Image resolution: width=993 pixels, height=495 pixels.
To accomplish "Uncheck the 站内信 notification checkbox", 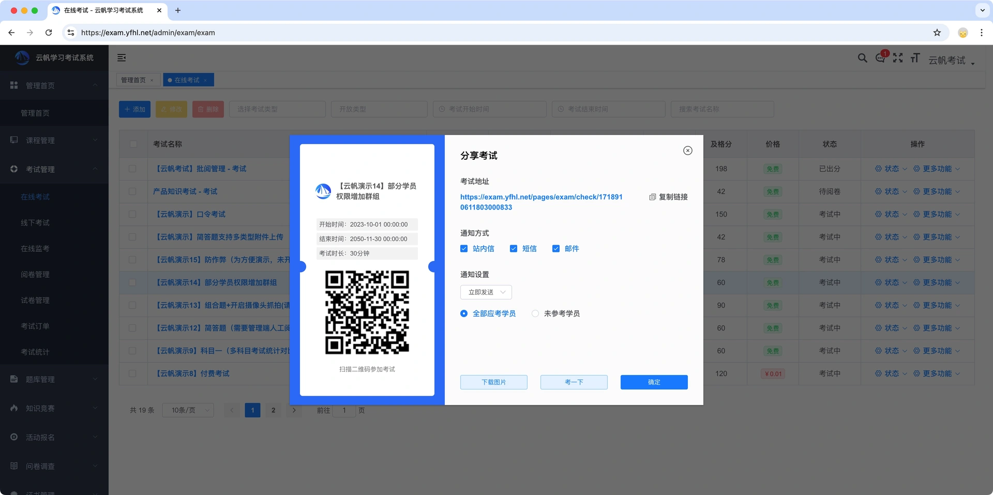I will point(464,249).
